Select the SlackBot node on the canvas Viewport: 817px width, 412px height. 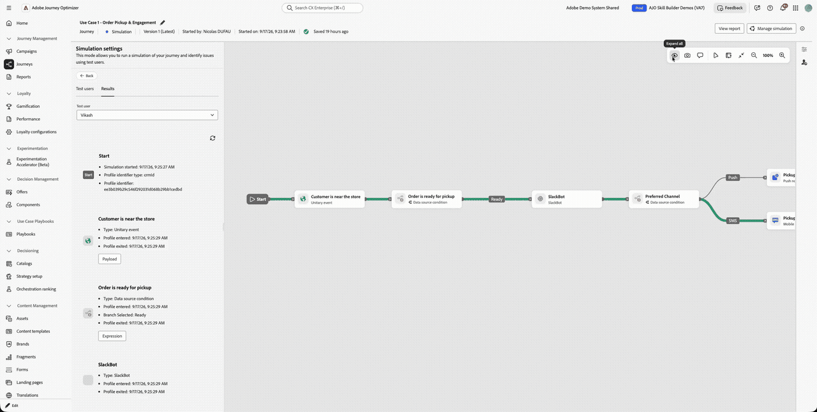pos(567,199)
